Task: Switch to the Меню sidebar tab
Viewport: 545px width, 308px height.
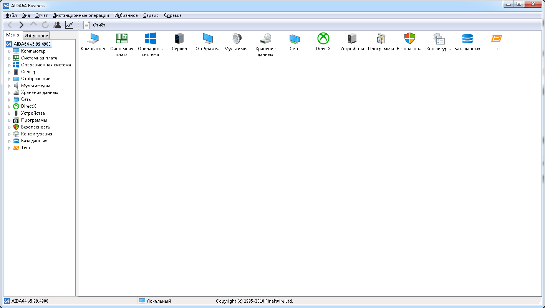Action: click(13, 35)
